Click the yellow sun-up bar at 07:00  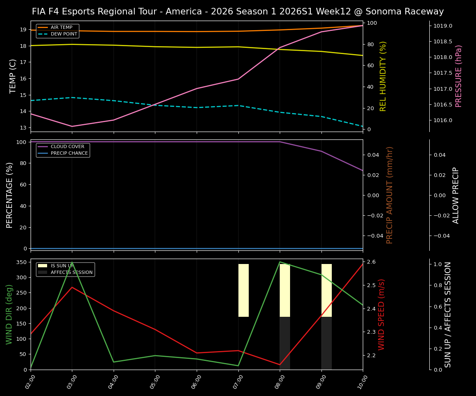point(243,289)
